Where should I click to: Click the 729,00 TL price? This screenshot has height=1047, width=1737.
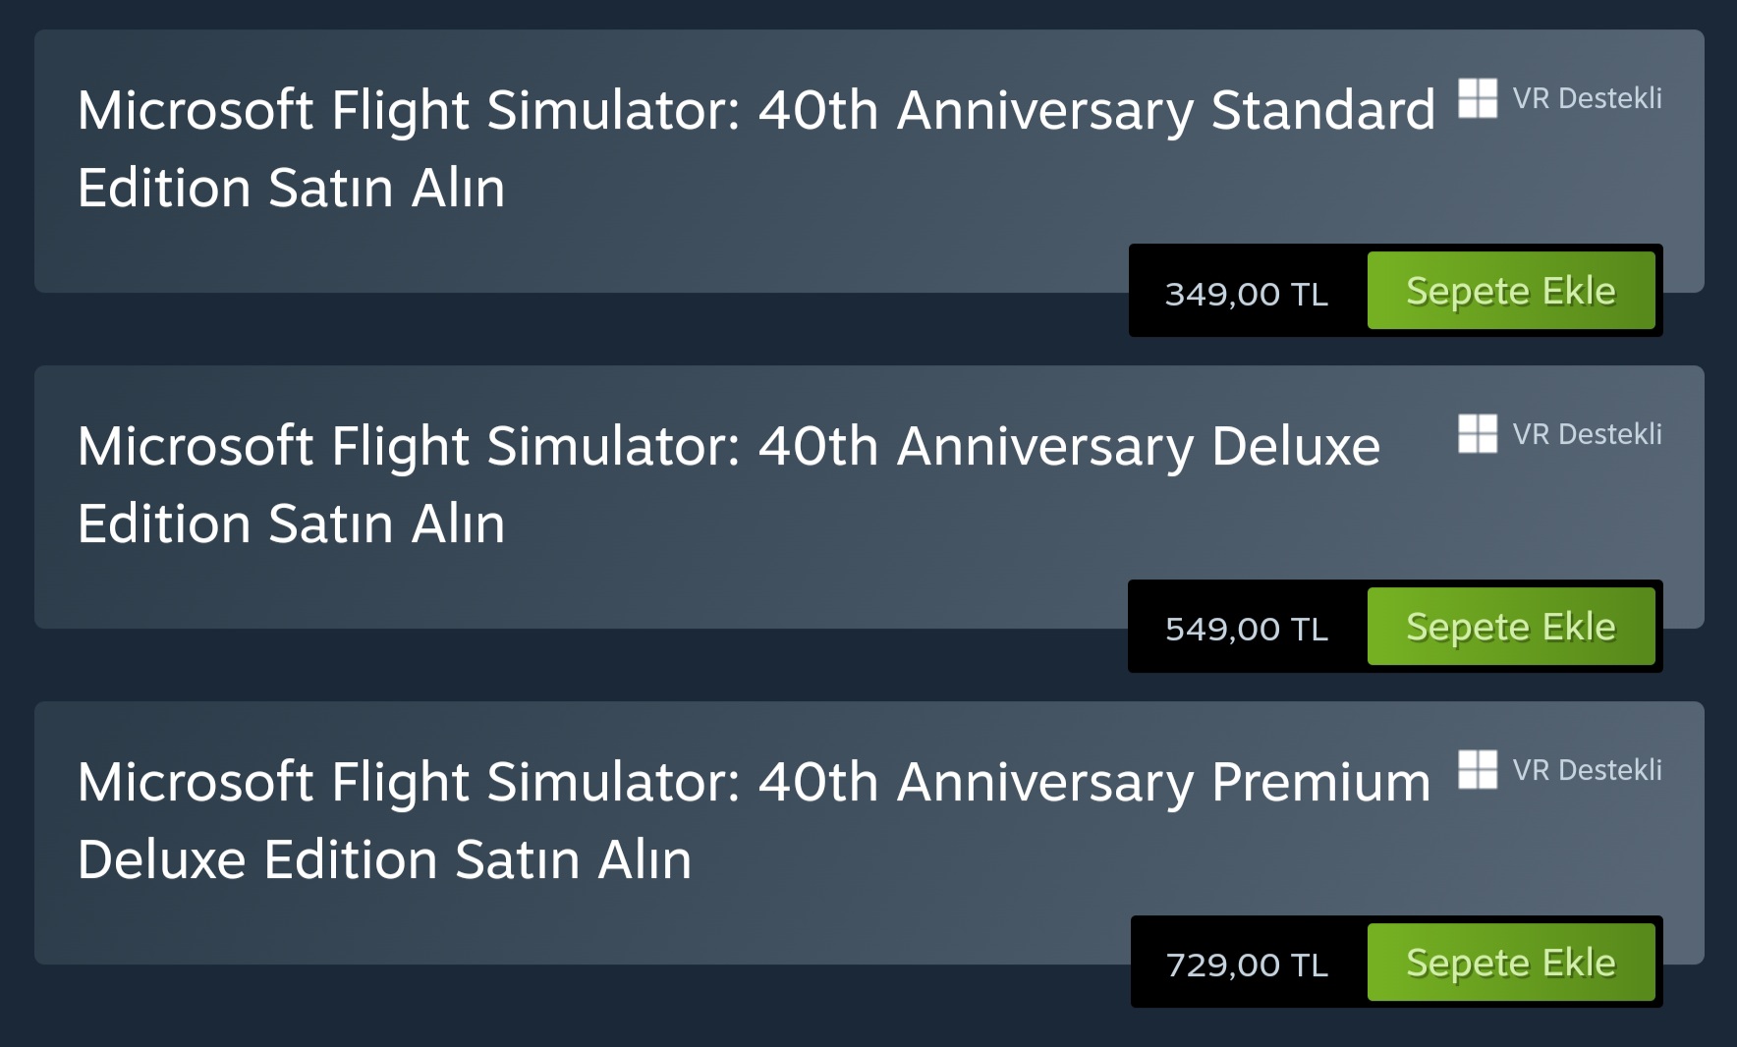point(1246,965)
